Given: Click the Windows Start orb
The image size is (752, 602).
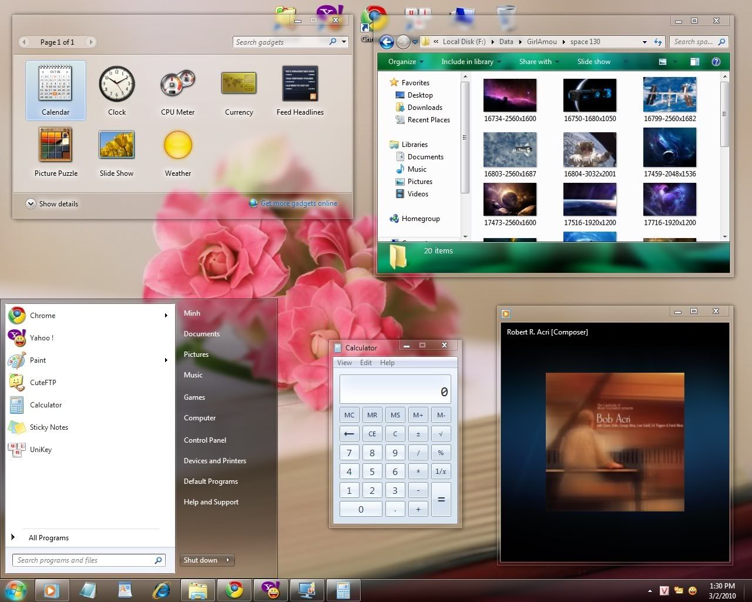Looking at the screenshot, I should click(x=16, y=590).
